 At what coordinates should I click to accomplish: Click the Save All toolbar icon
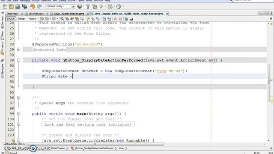[x=24, y=6]
